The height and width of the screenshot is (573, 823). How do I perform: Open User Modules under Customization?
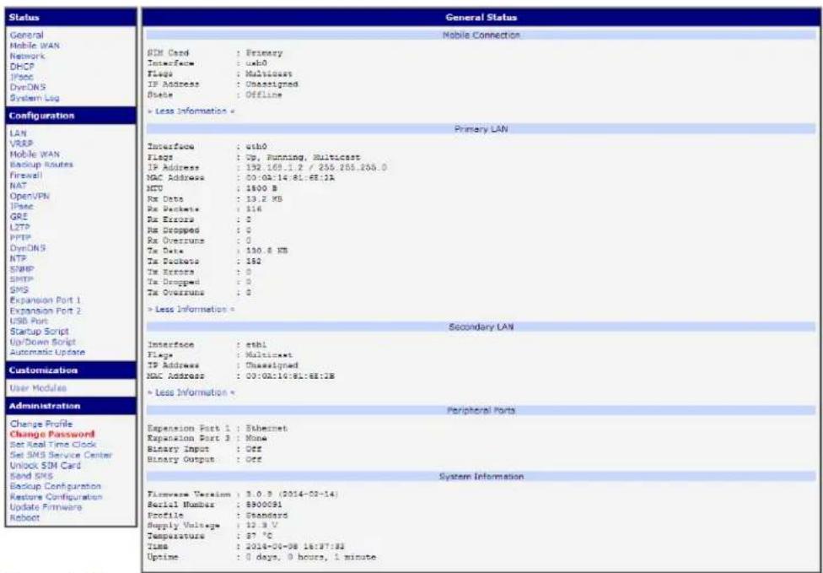coord(38,389)
